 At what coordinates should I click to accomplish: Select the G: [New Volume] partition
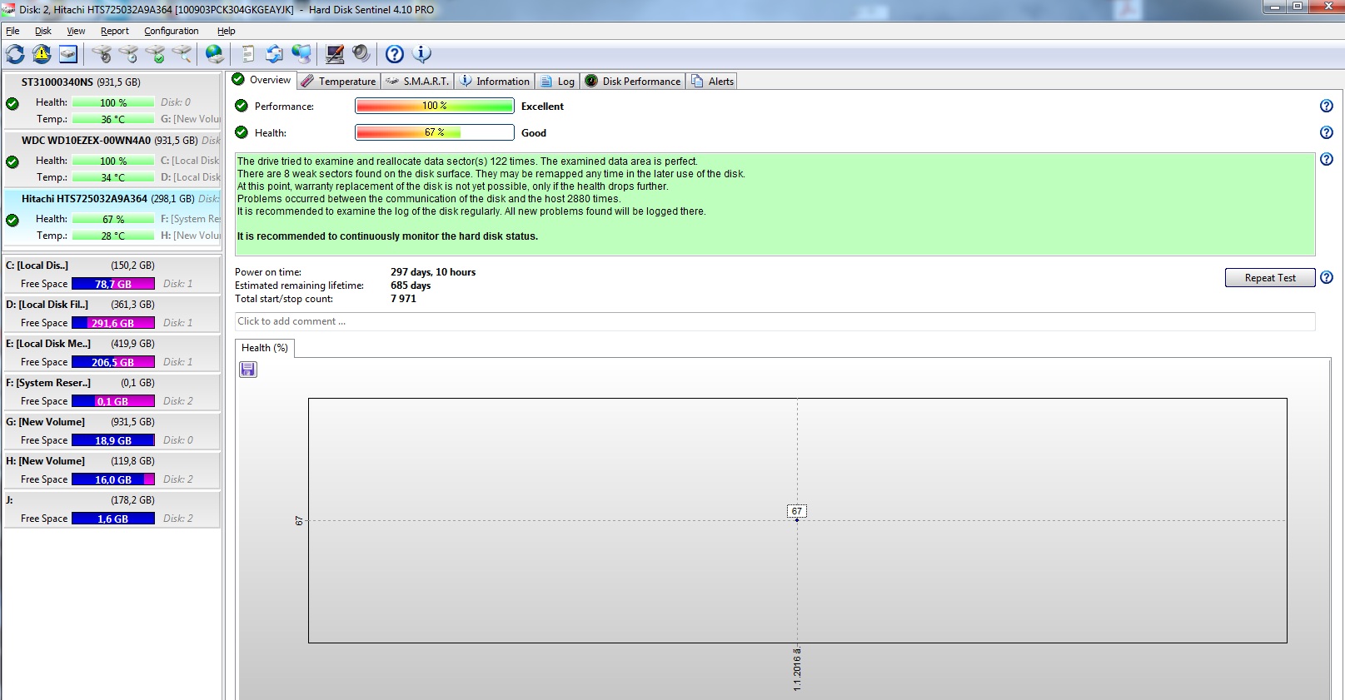pos(112,431)
